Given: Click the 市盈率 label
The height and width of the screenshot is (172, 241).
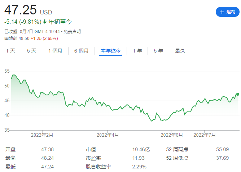Looking at the screenshot, I should point(93,158).
